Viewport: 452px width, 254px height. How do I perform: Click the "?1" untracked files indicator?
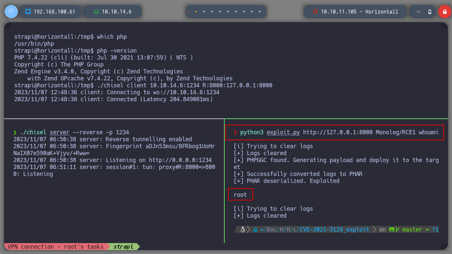[x=435, y=229]
